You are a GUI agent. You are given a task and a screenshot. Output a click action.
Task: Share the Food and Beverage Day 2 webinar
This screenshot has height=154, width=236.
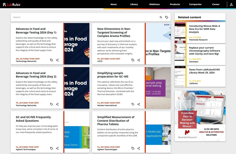[57, 104]
